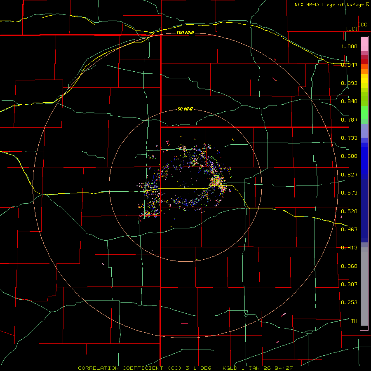Click the 0.840 scale value

[x=349, y=101]
